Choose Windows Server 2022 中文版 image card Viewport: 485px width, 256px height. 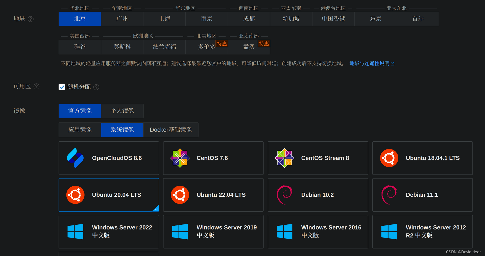pos(109,232)
